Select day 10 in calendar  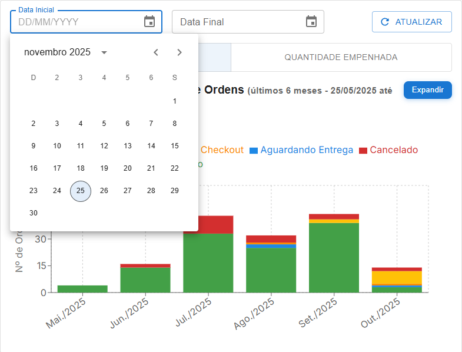click(x=57, y=146)
